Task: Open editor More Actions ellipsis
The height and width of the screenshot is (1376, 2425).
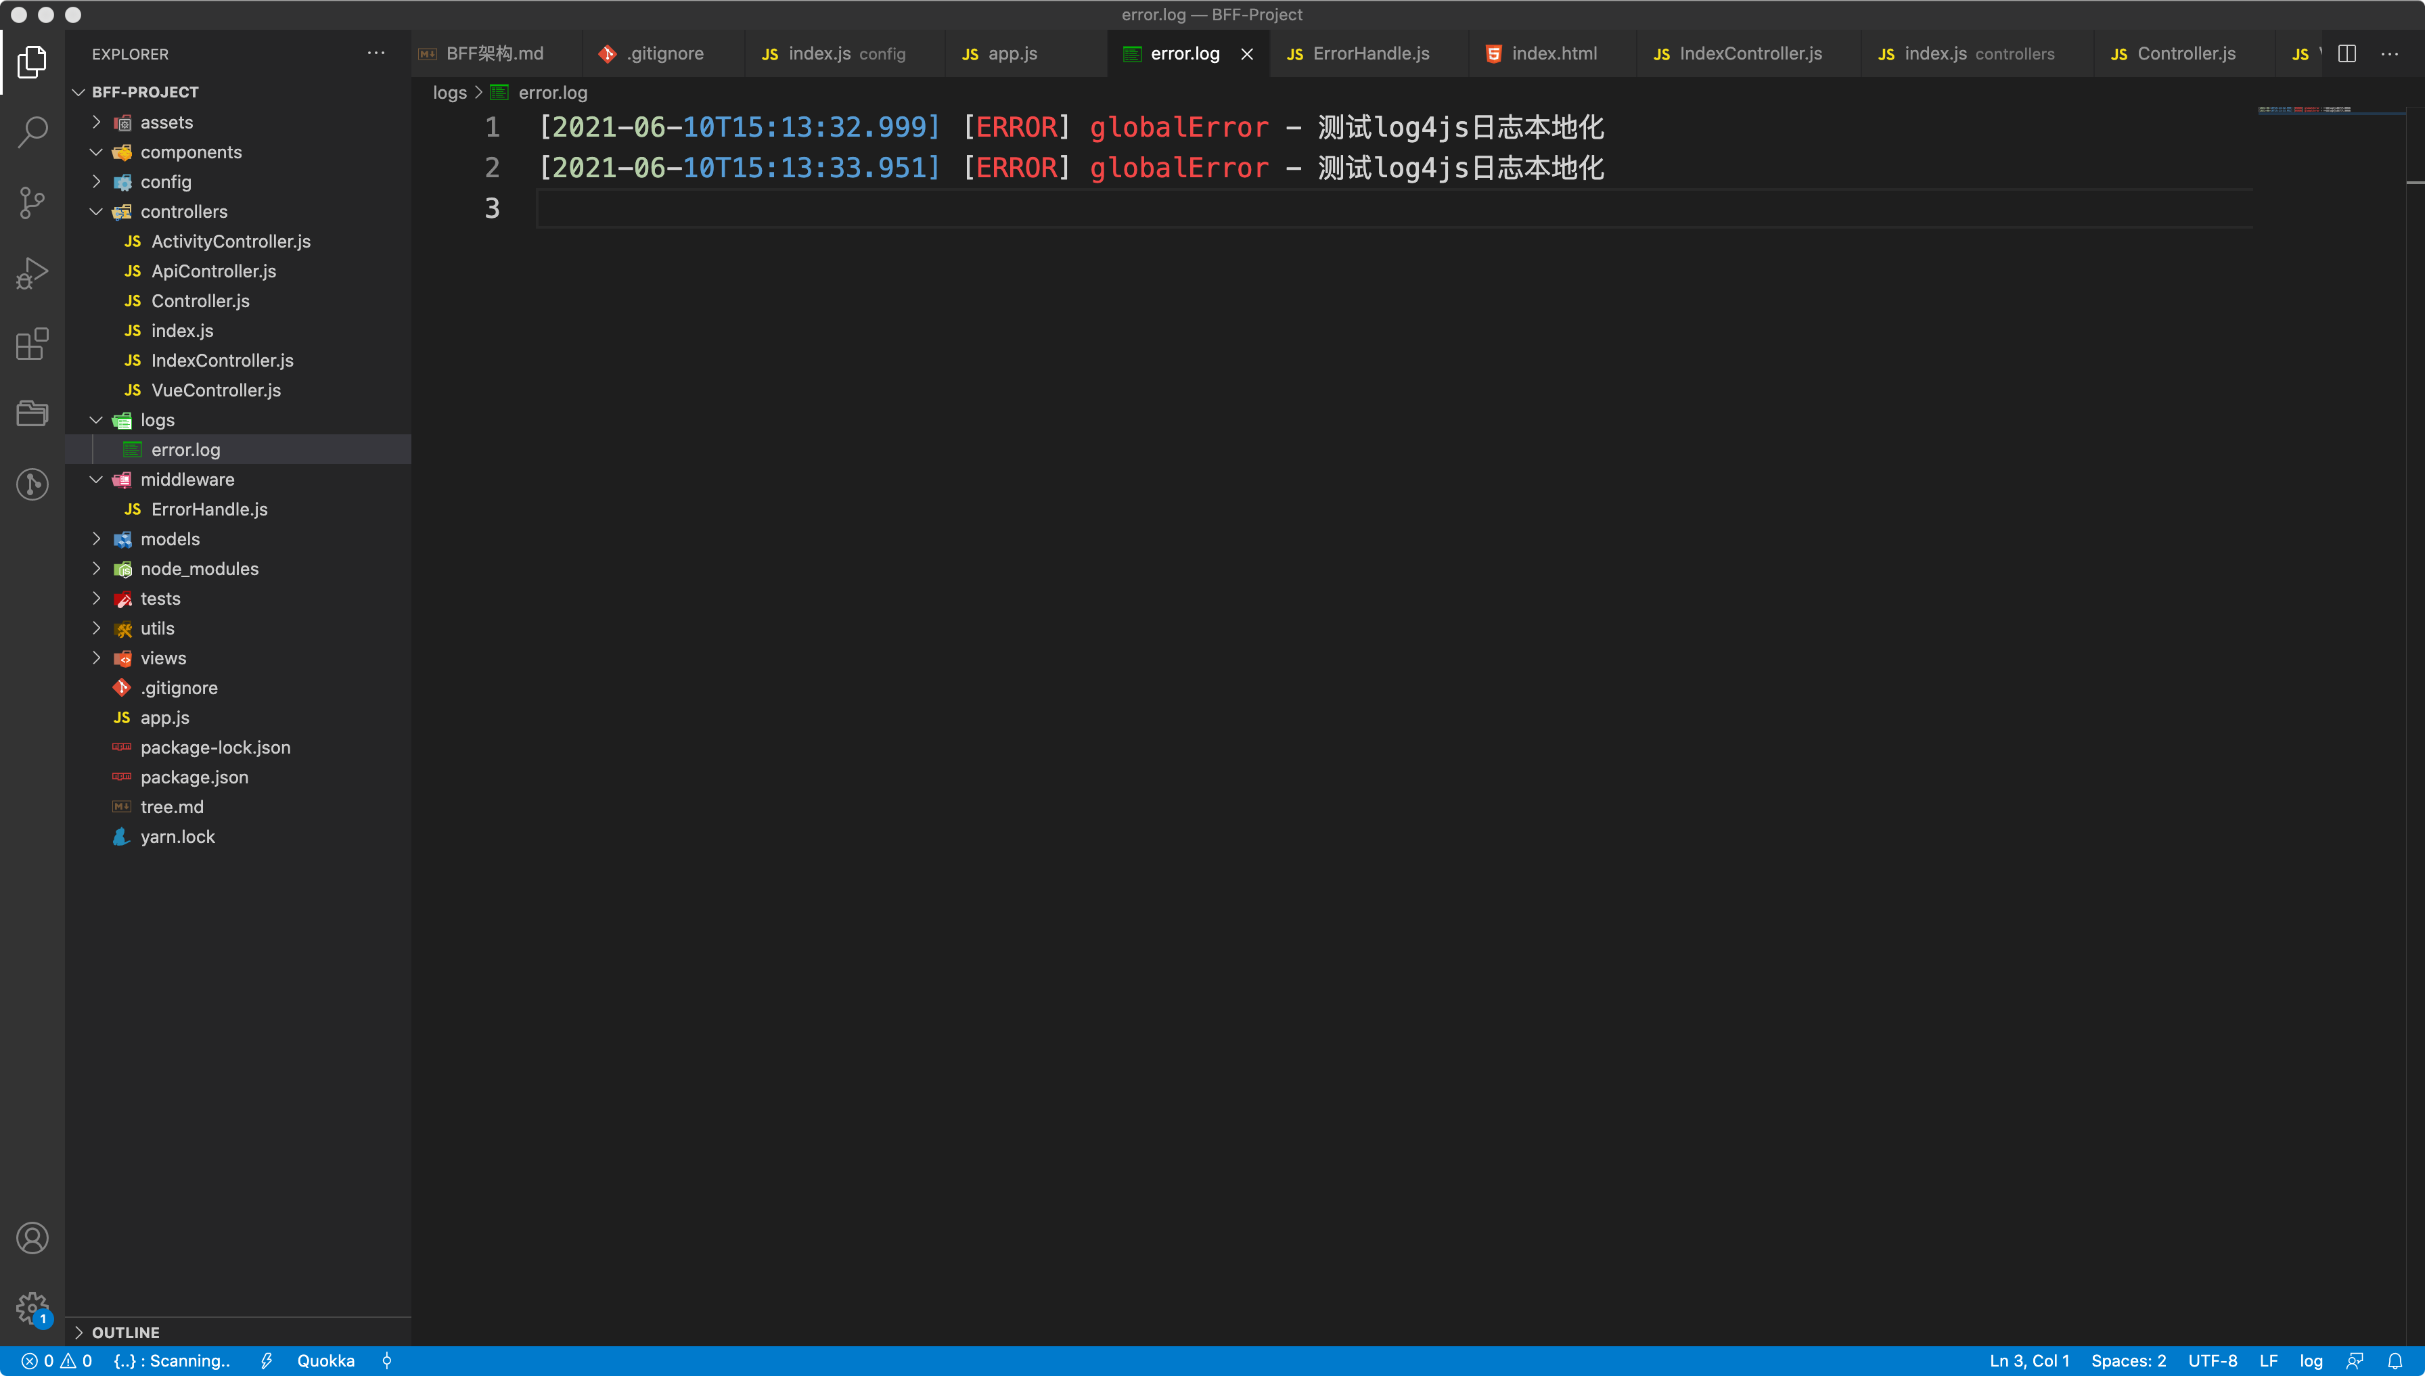Action: click(2390, 54)
